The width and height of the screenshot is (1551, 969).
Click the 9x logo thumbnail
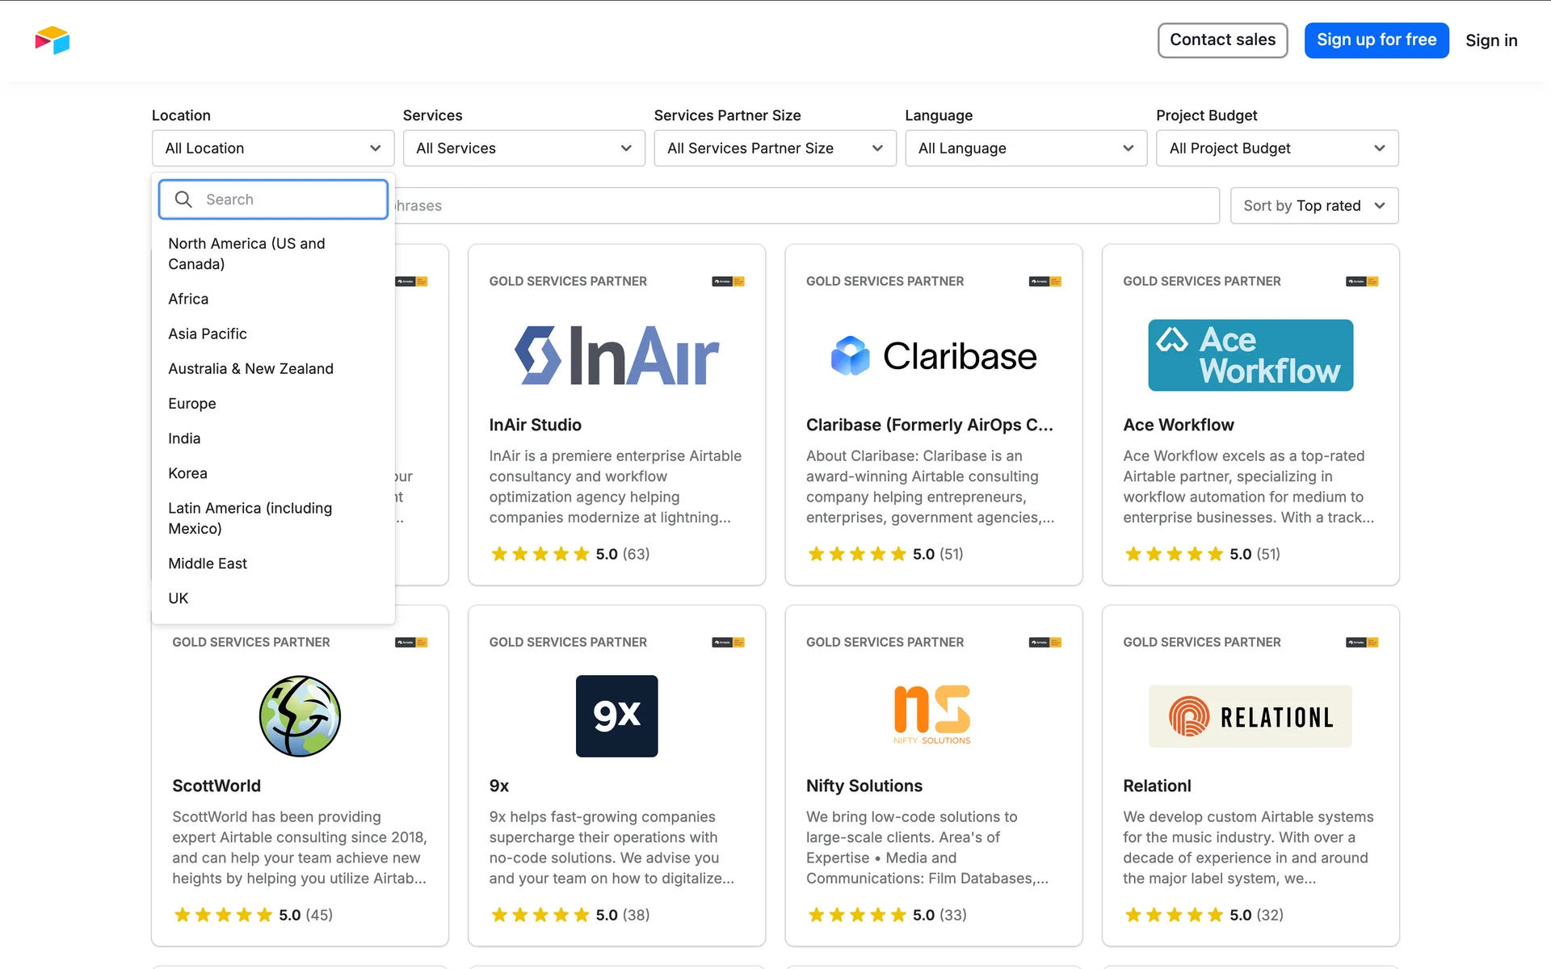click(x=616, y=716)
